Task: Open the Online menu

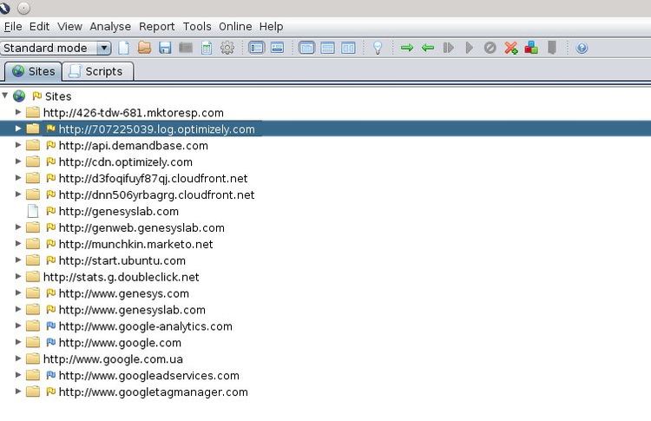Action: 235,27
